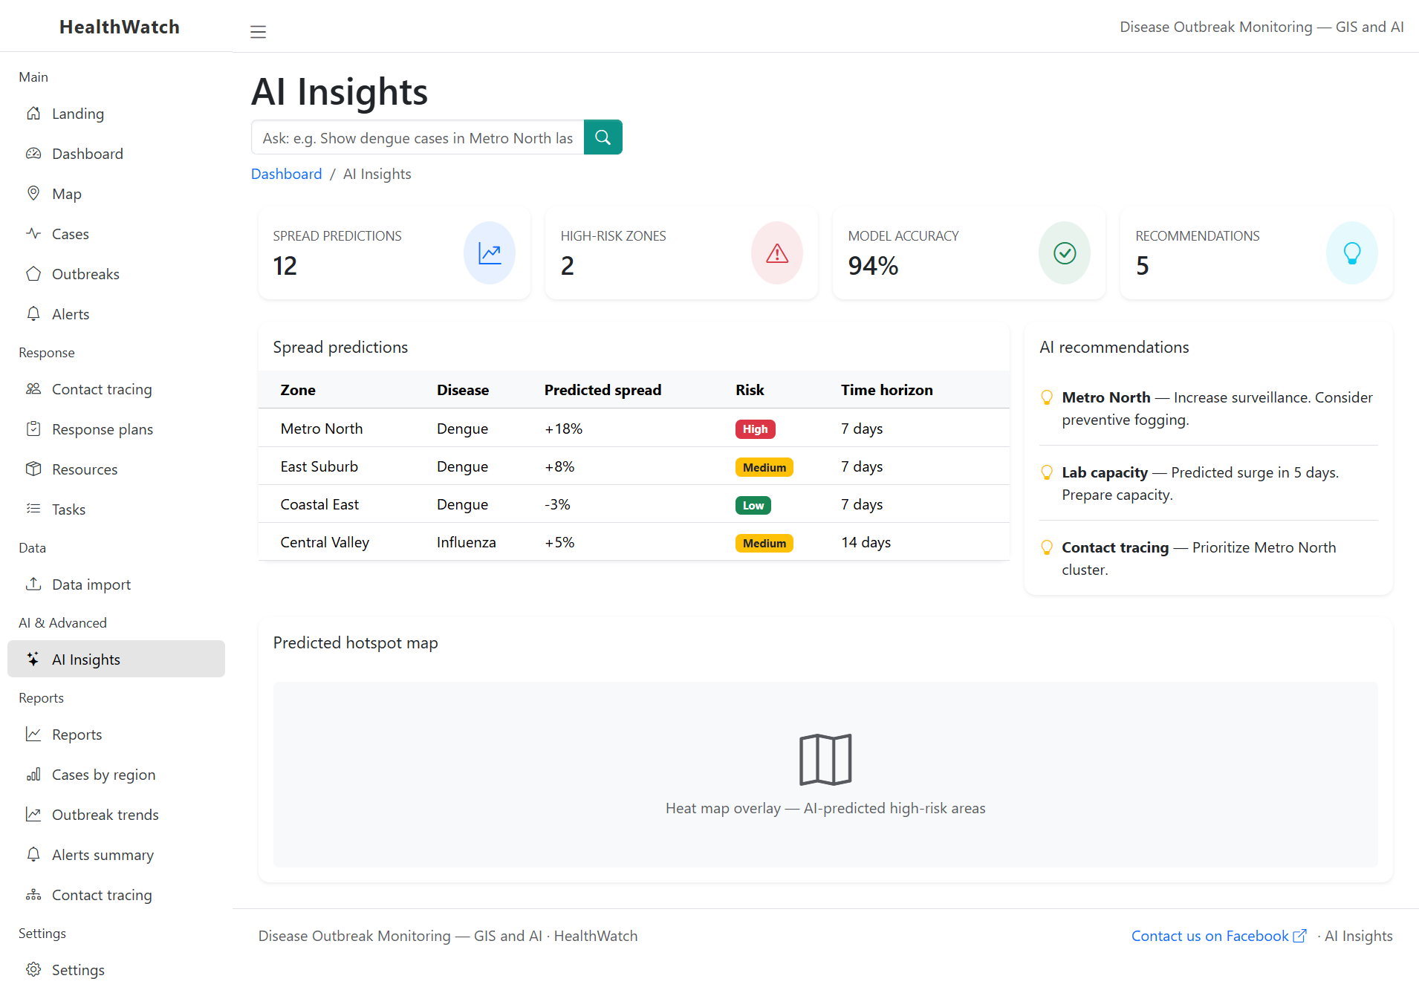The width and height of the screenshot is (1419, 990).
Task: Select the Cases by region bar-chart icon
Action: coord(33,774)
